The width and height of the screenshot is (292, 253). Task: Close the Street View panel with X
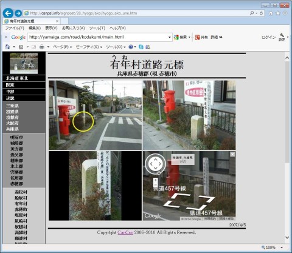pos(232,154)
